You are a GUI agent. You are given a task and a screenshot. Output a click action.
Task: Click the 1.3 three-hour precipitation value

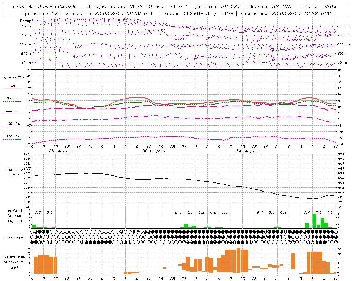click(x=38, y=212)
